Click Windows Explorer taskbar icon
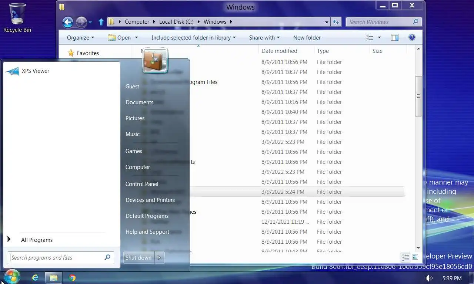Screen dimensions: 474x284 [x=54, y=278]
